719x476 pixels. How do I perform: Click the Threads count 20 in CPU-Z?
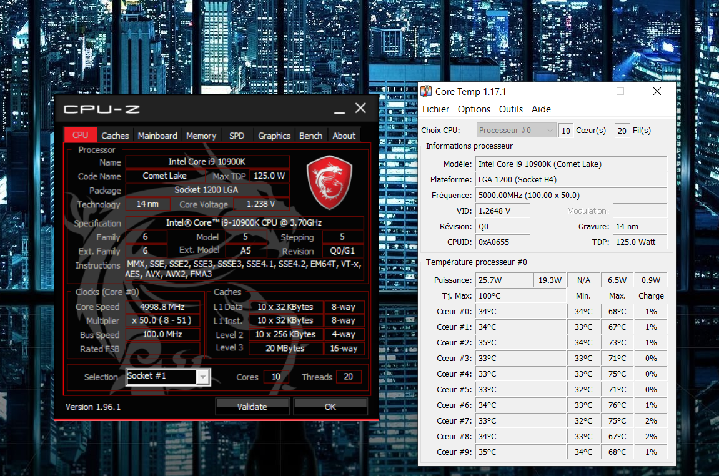point(349,377)
